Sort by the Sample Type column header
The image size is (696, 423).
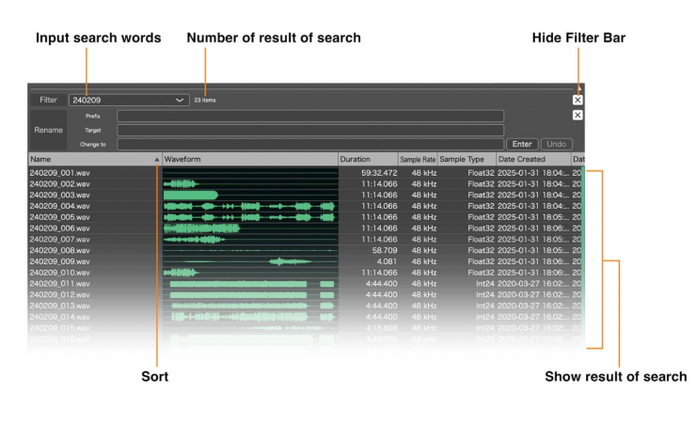click(x=466, y=160)
